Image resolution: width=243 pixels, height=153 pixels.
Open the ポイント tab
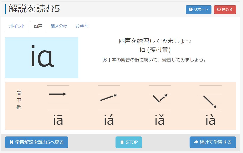pyautogui.click(x=17, y=26)
